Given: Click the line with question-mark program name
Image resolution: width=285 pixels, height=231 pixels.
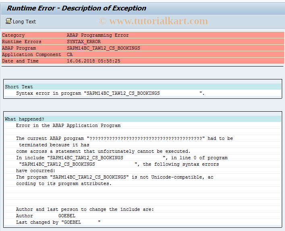Looking at the screenshot, I should 124,138.
